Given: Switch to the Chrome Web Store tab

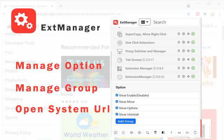Looking at the screenshot, I should pyautogui.click(x=29, y=6).
